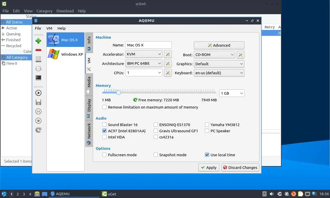This screenshot has width=330, height=198.
Task: Open the Lubuntu start menu icon
Action: pyautogui.click(x=4, y=194)
